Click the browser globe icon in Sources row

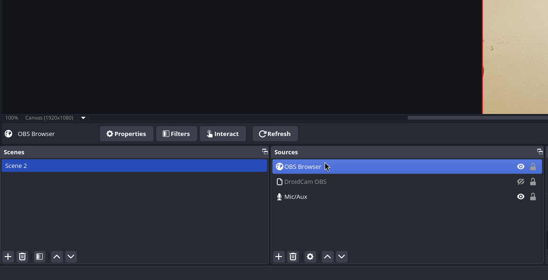click(x=280, y=167)
